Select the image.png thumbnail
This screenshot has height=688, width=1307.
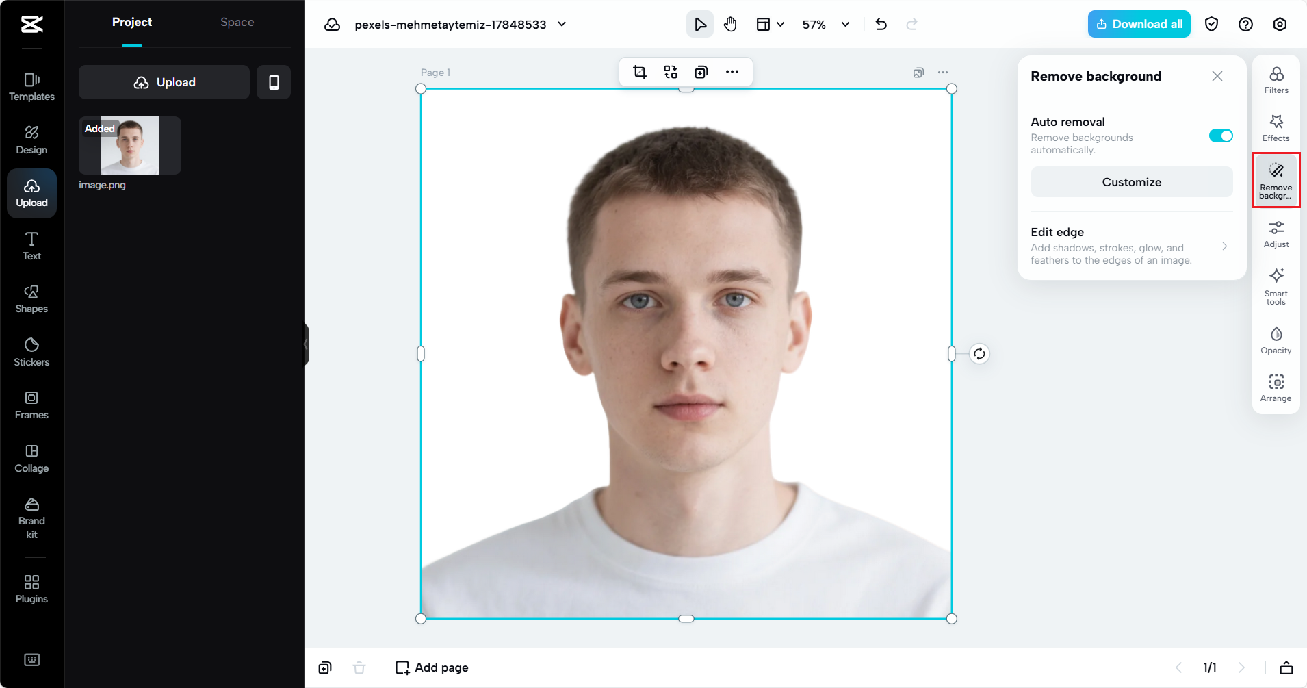(x=130, y=145)
